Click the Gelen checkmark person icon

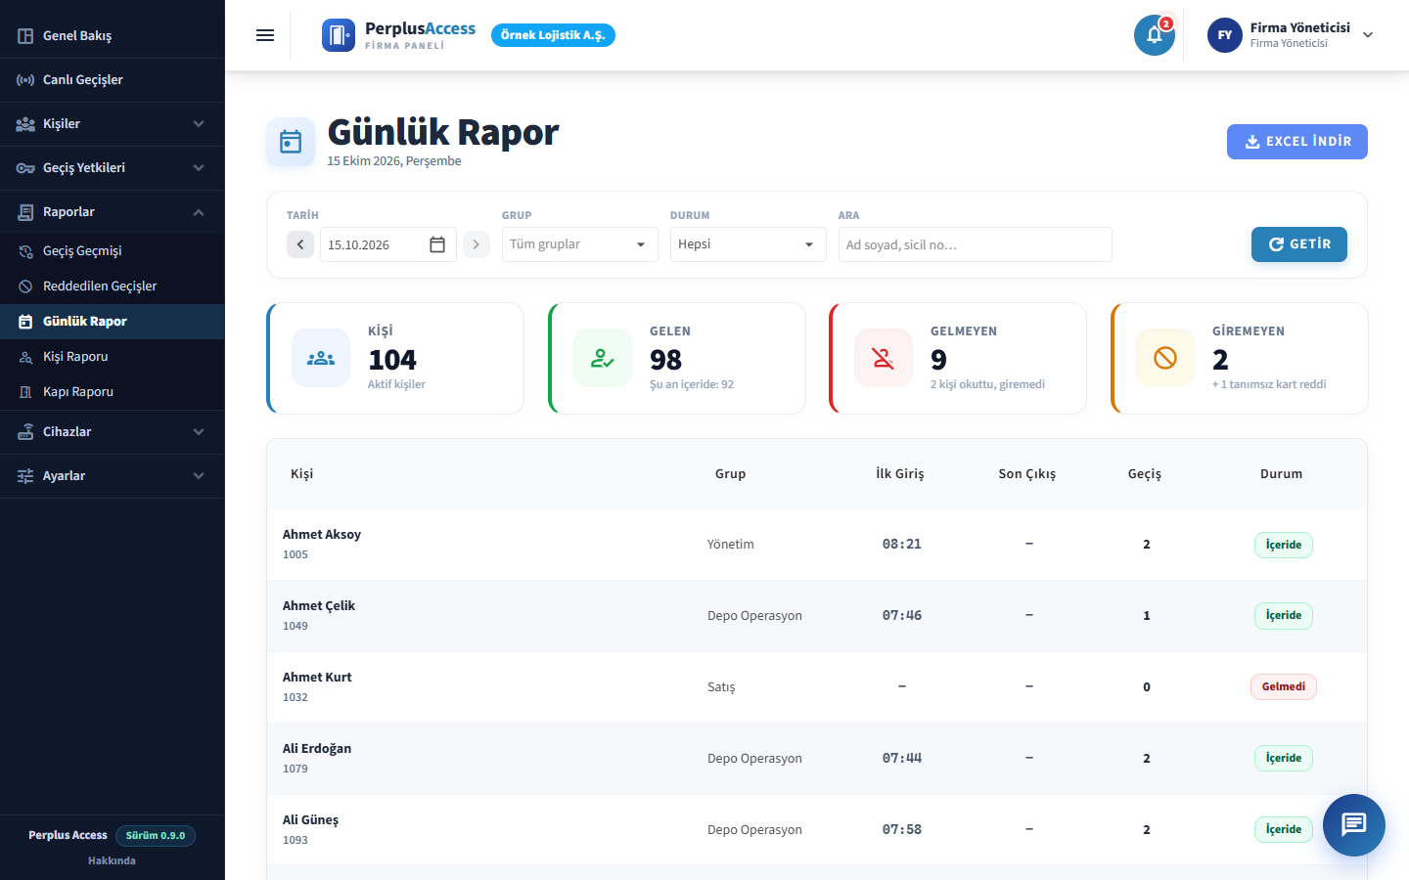pos(603,358)
